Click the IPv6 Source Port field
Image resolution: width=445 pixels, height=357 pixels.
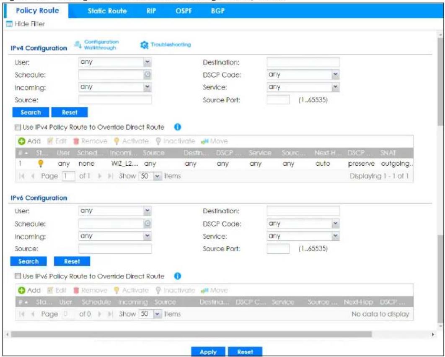pyautogui.click(x=278, y=248)
